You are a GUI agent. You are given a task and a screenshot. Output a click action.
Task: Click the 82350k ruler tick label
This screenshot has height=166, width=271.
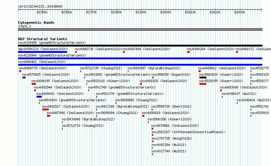(42, 12)
